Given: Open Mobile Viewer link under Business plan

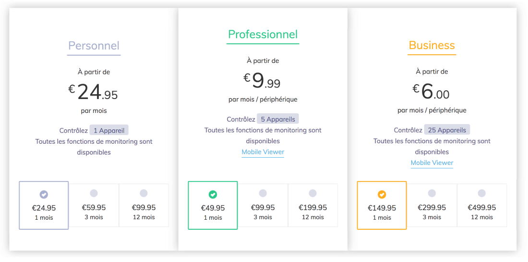Looking at the screenshot, I should (432, 162).
